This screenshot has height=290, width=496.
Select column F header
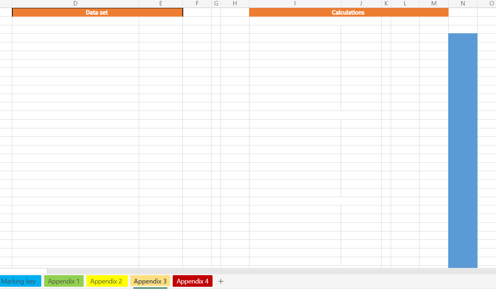point(197,4)
